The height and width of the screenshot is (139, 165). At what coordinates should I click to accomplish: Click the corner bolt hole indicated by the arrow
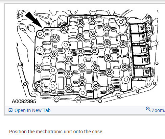pos(40,34)
